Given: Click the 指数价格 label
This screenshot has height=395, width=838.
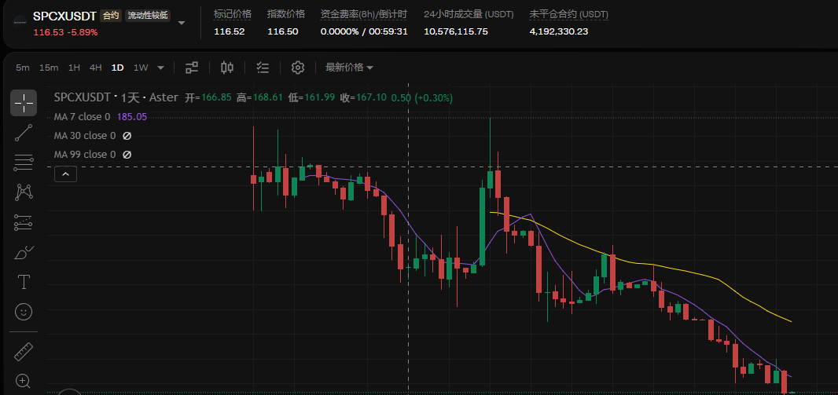Looking at the screenshot, I should click(286, 14).
